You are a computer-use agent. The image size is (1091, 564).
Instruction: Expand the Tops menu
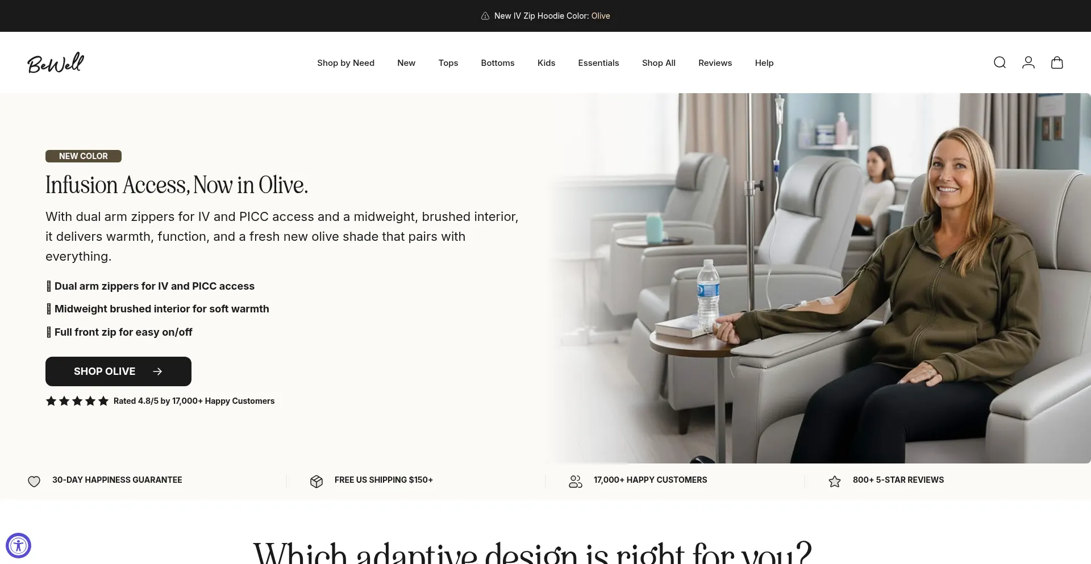pyautogui.click(x=448, y=62)
